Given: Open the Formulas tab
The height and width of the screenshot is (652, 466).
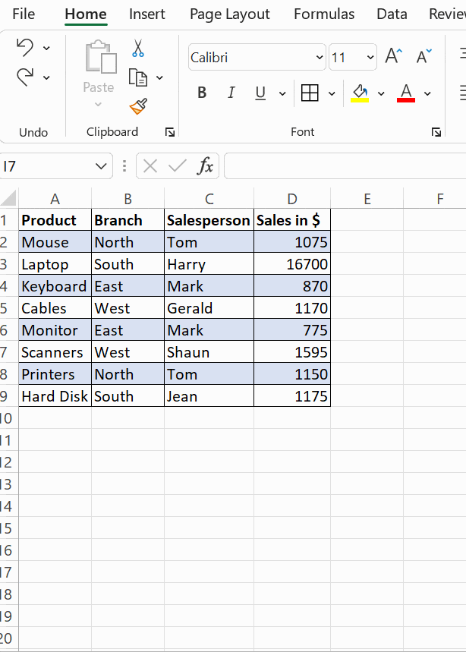Looking at the screenshot, I should [x=324, y=14].
